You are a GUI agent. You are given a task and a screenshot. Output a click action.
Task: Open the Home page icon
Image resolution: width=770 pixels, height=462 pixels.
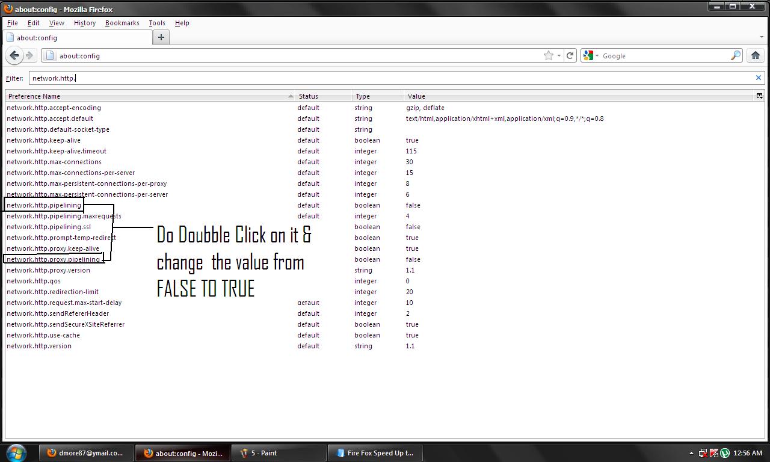coord(756,55)
